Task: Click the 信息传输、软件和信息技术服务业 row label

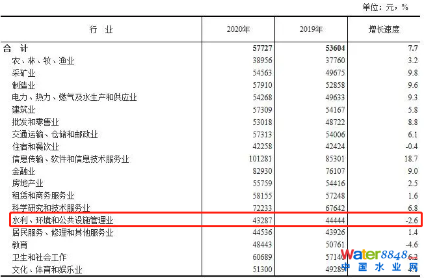Action: [70, 159]
